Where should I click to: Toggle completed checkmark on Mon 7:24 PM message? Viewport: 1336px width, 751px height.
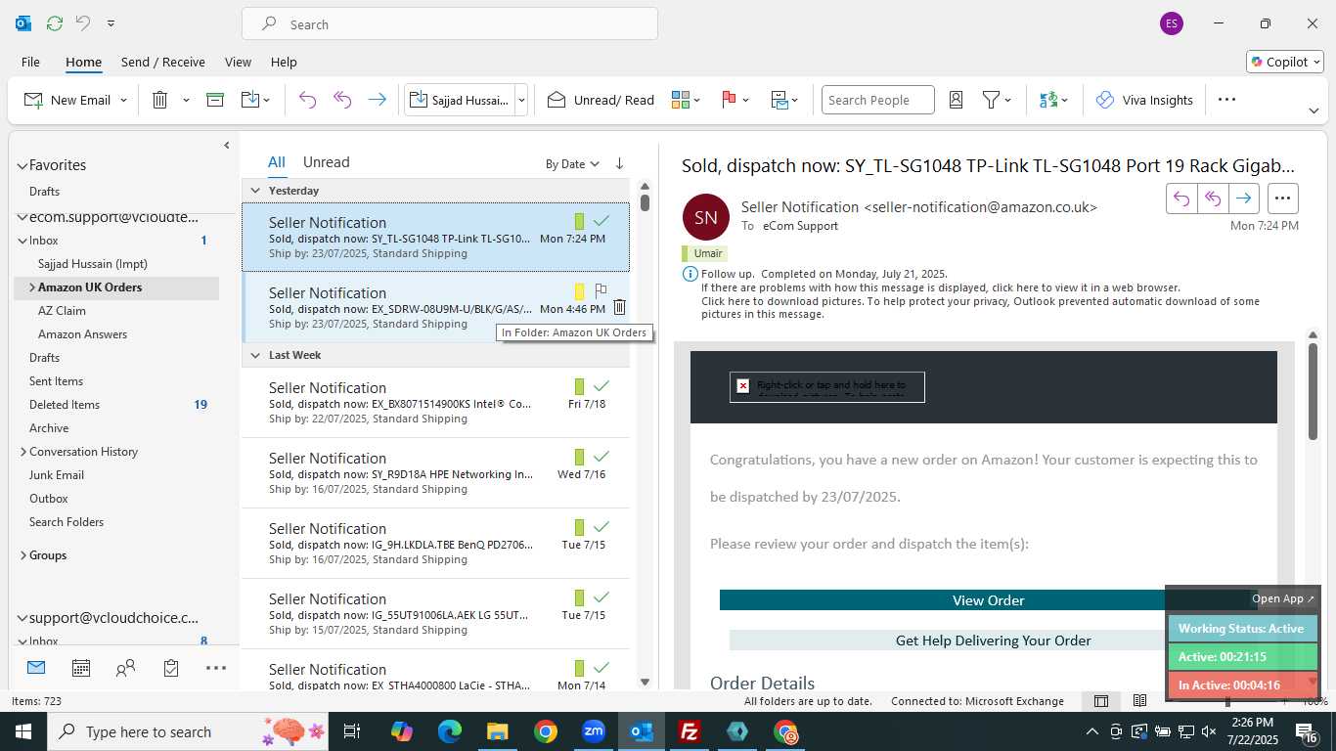click(601, 220)
